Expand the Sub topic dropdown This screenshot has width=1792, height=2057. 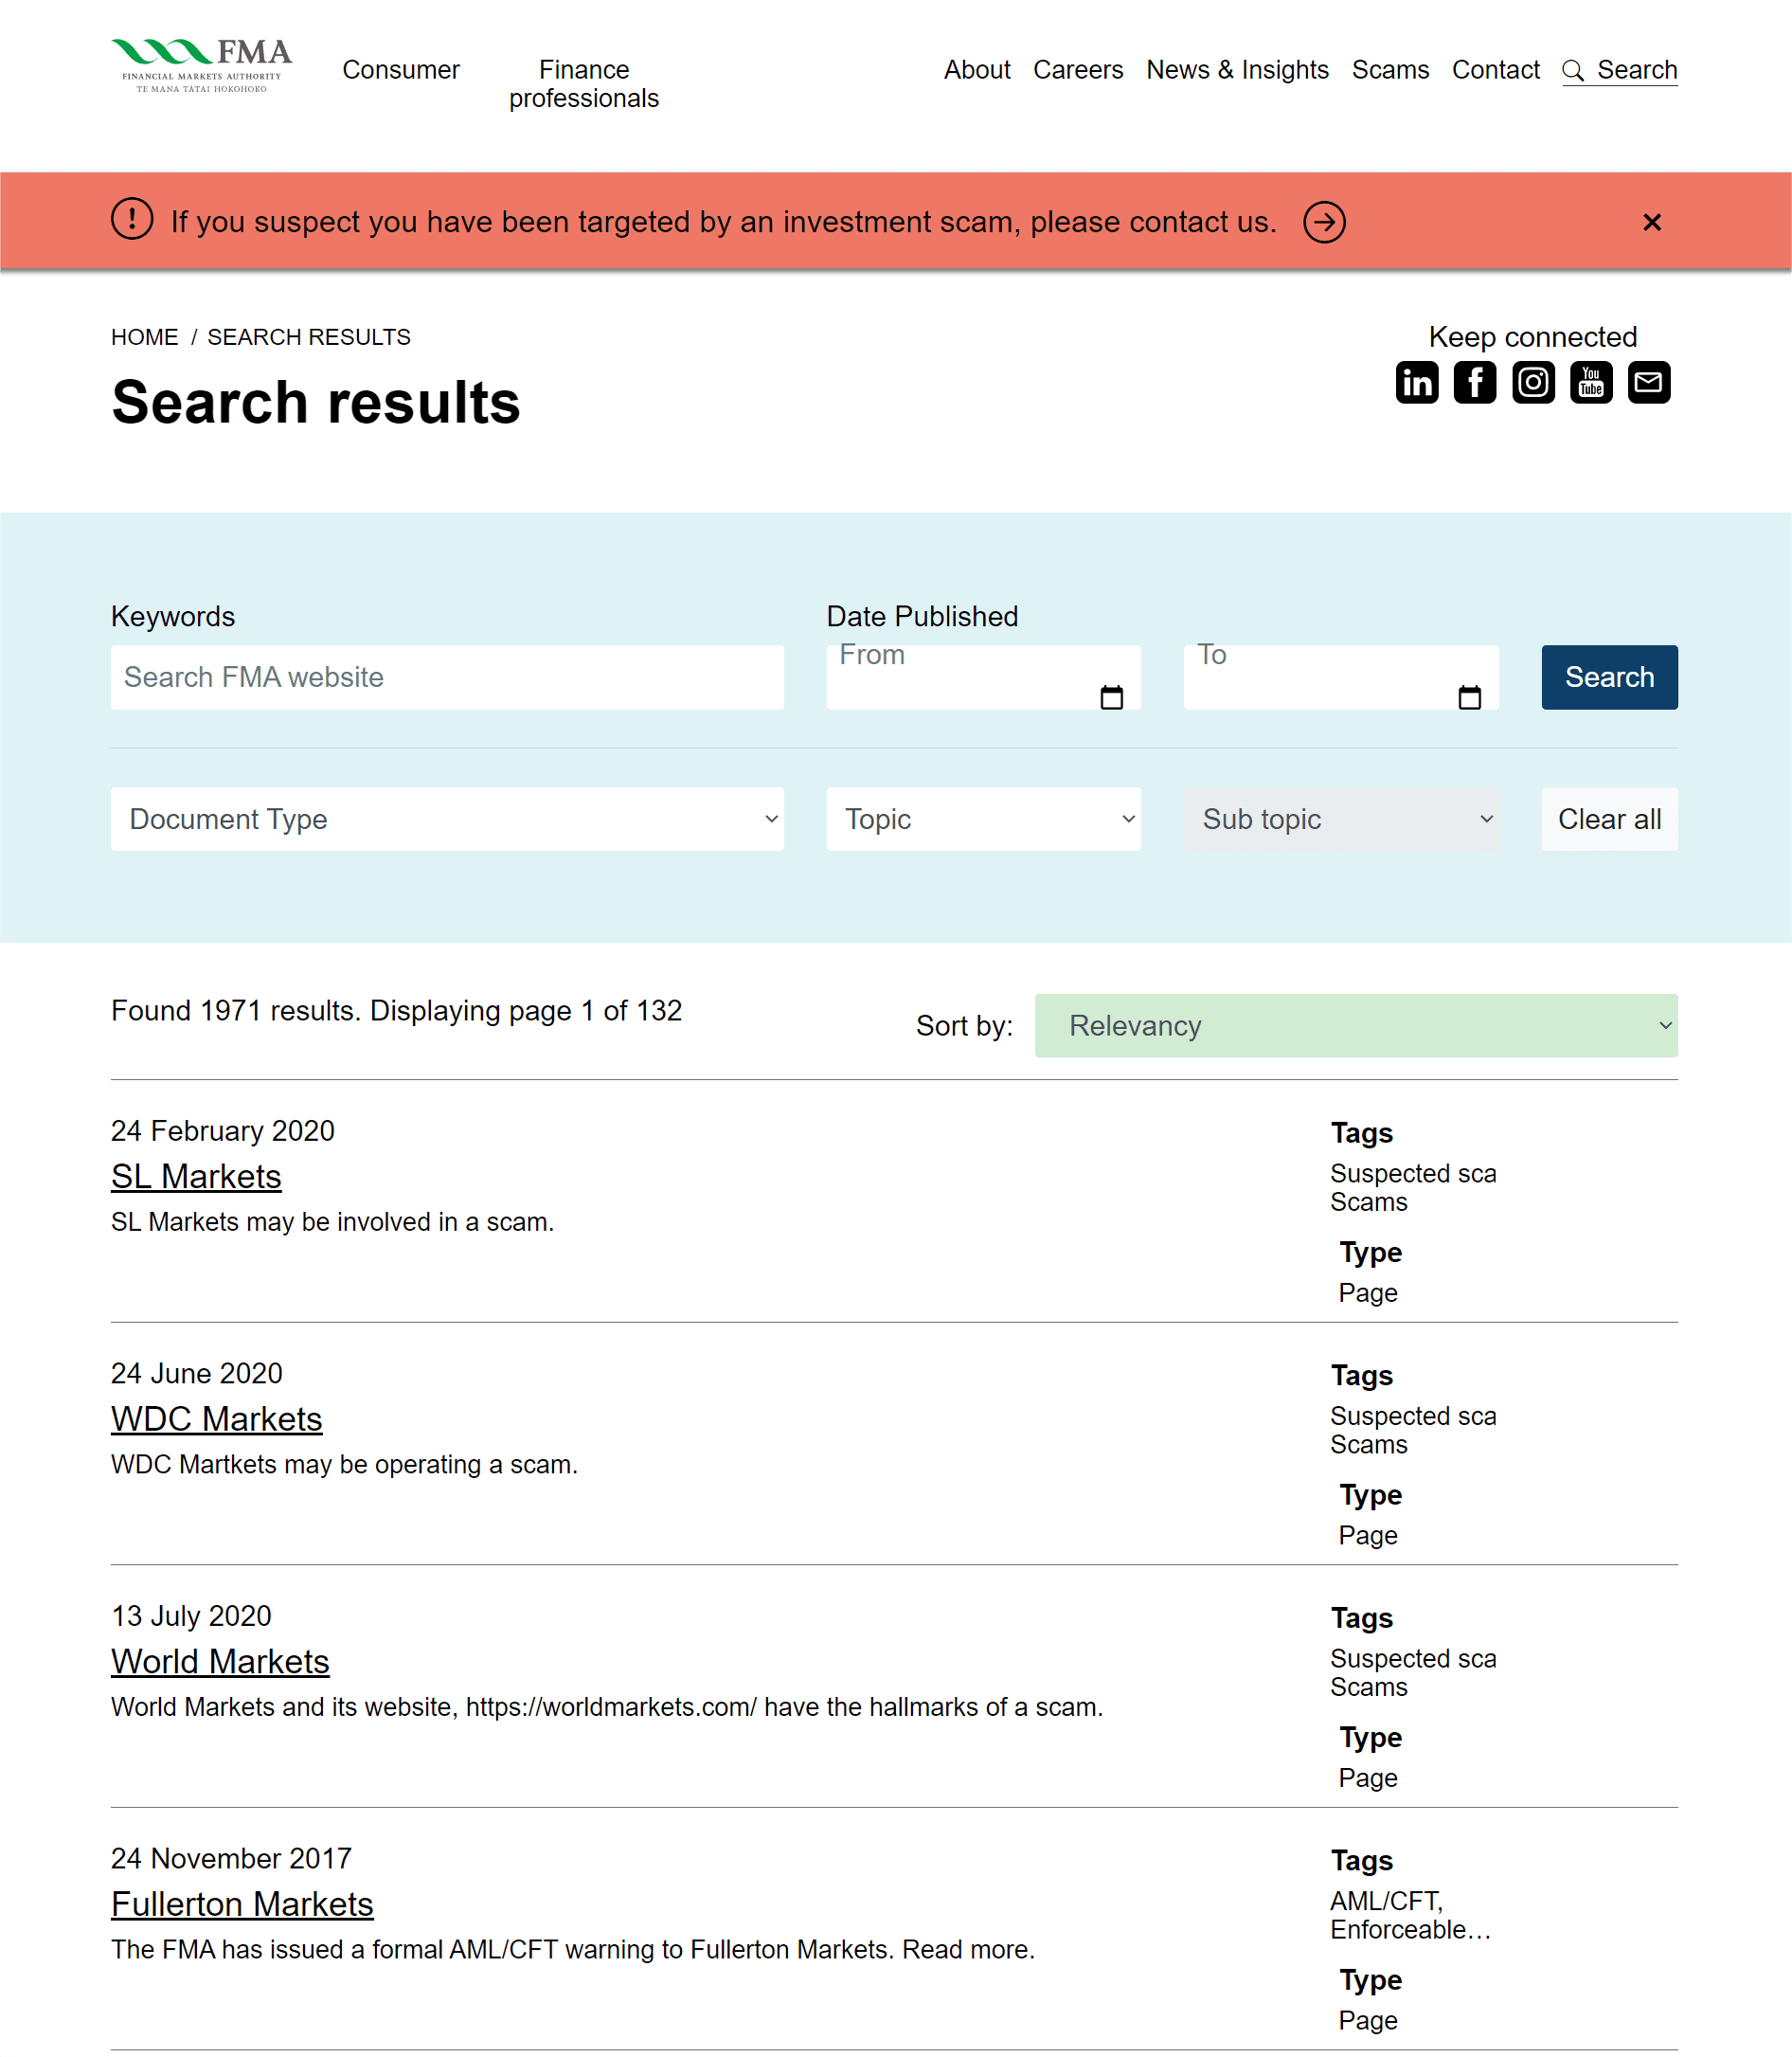pos(1341,820)
